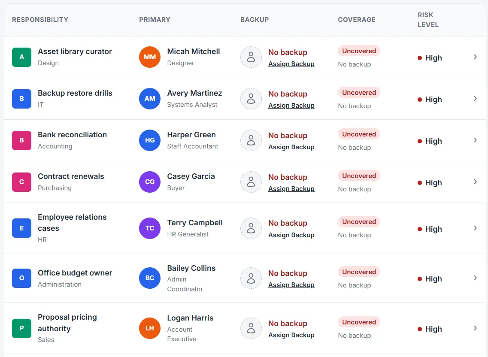Click the green A icon for Asset library curator
Image resolution: width=488 pixels, height=357 pixels.
pos(21,57)
